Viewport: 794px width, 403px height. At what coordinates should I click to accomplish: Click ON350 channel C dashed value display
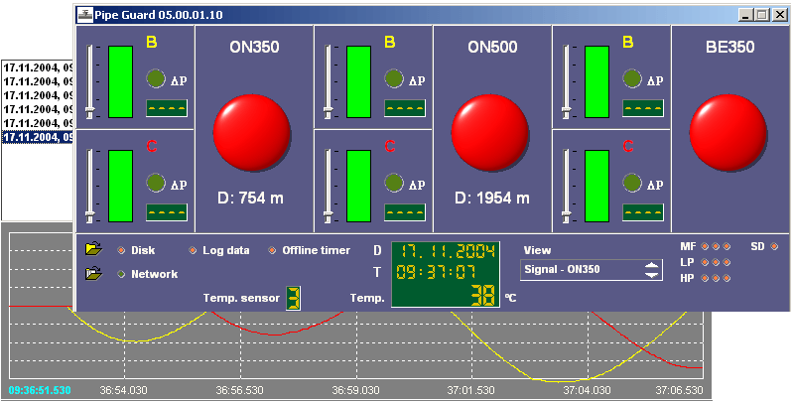[167, 212]
